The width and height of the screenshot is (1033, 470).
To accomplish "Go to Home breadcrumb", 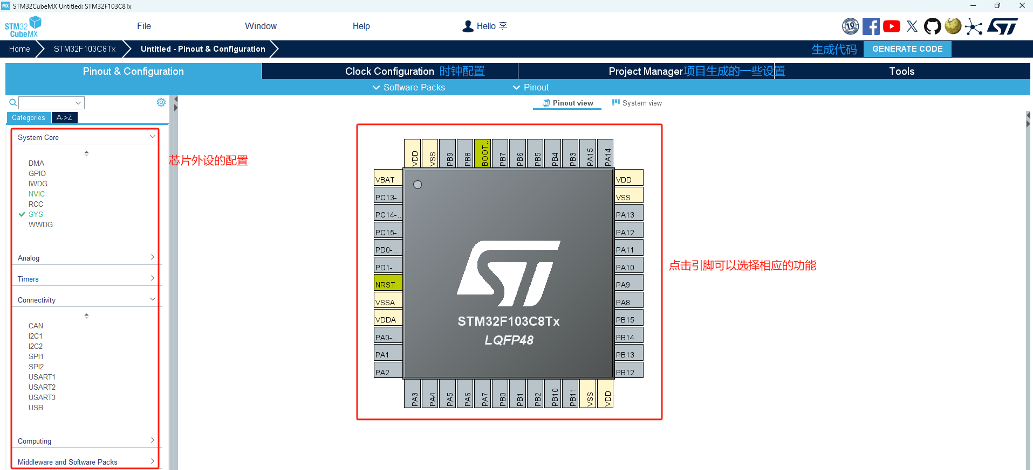I will [x=19, y=49].
